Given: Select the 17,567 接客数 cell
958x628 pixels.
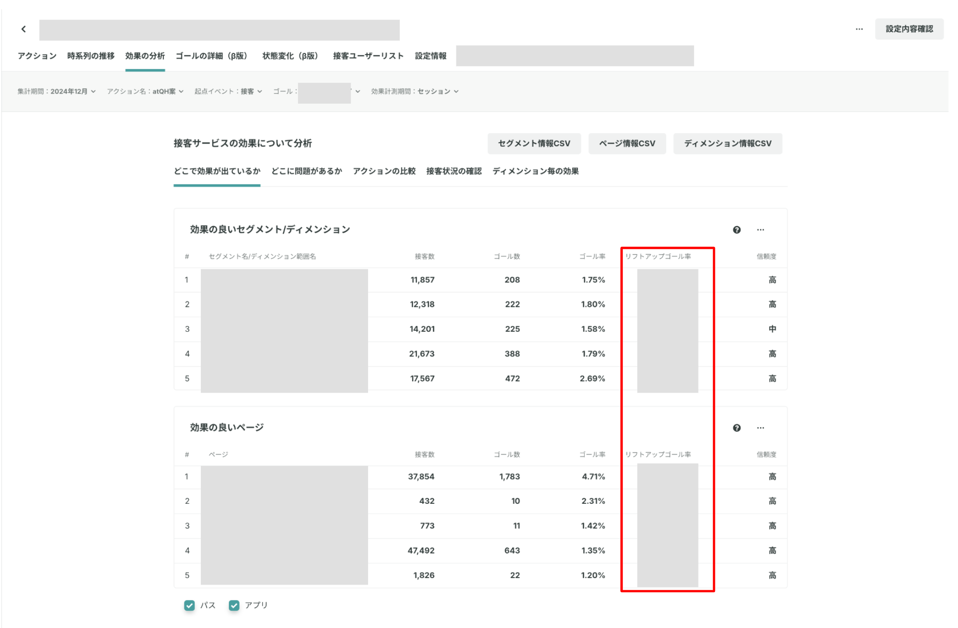Looking at the screenshot, I should tap(422, 379).
